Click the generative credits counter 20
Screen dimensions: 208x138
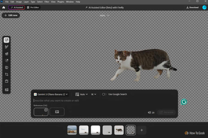151,112
